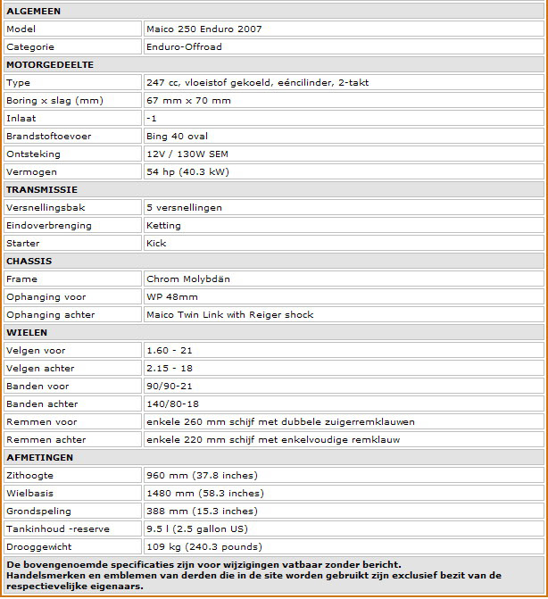The width and height of the screenshot is (548, 599).
Task: Select the '109 kg (240.3 pounds)' dry weight
Action: [204, 547]
